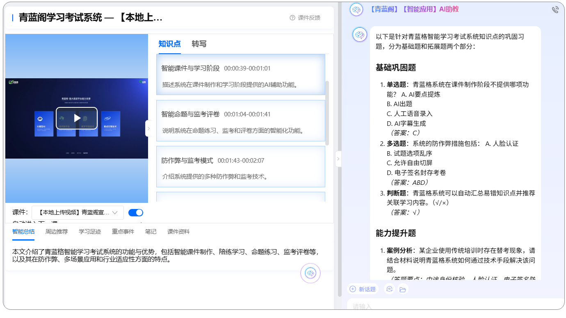
Task: Open the 笔记 tab
Action: 151,232
